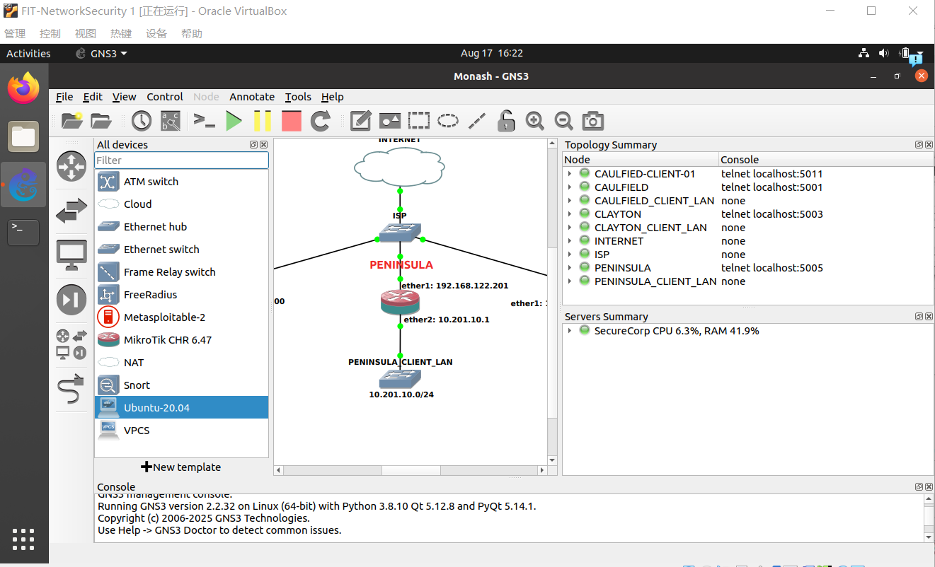Take a screenshot of the topology

click(x=592, y=120)
